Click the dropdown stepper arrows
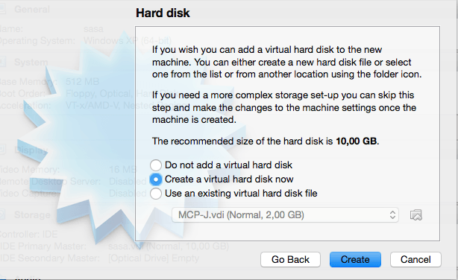The image size is (458, 280). 392,215
